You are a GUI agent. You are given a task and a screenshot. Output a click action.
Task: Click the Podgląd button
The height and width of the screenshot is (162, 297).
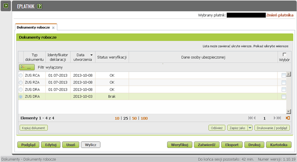coord(28,145)
